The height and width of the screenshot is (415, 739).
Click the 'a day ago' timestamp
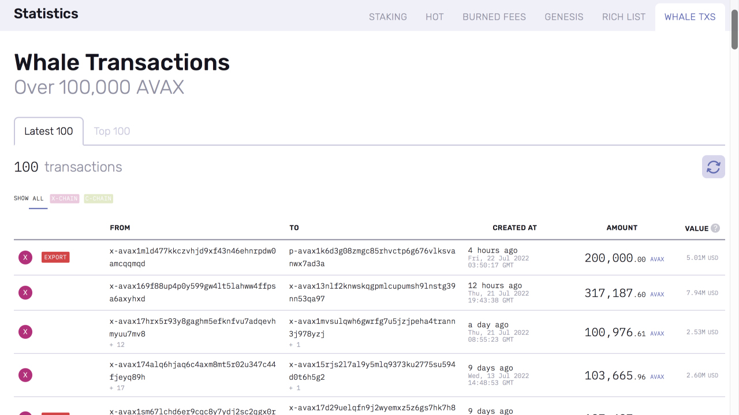(x=488, y=325)
